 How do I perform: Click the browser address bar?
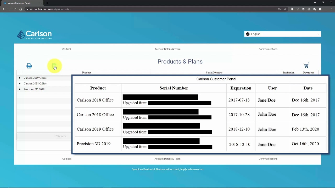click(x=150, y=9)
